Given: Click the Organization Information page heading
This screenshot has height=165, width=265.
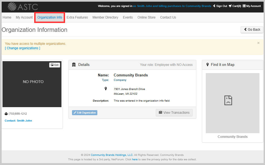Looking at the screenshot, I should point(34,30).
